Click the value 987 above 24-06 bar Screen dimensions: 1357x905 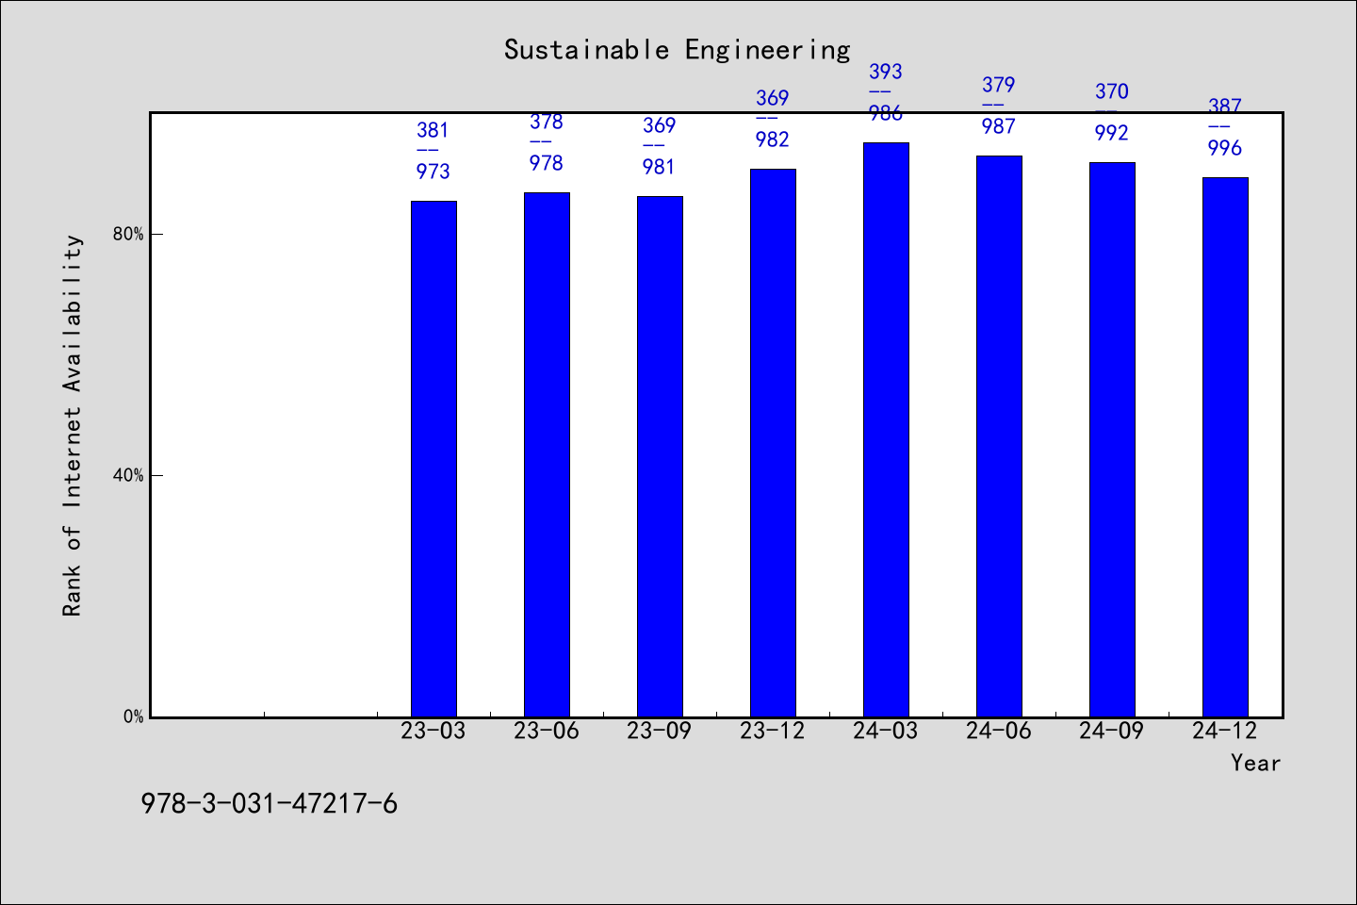999,126
